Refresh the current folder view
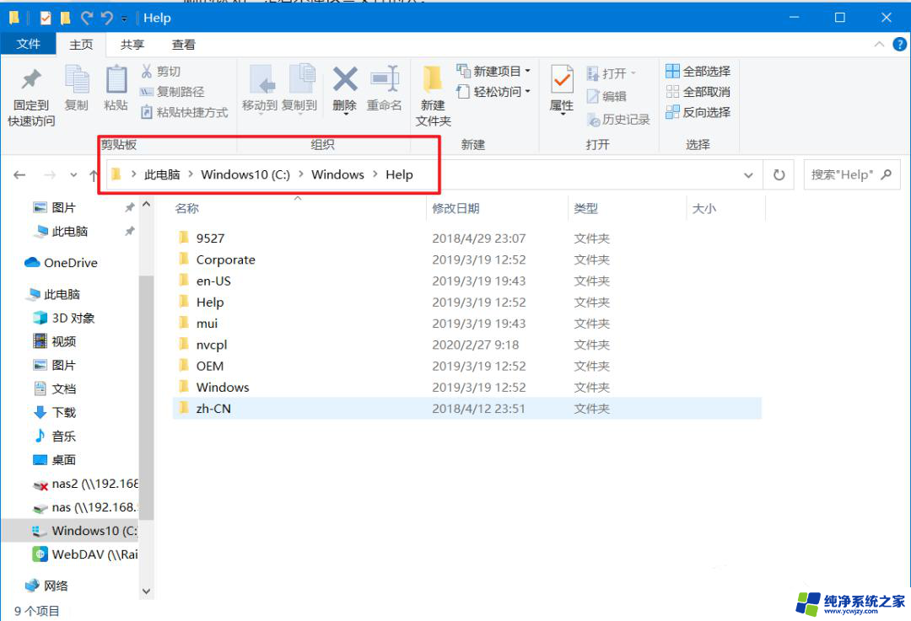Image resolution: width=911 pixels, height=621 pixels. coord(779,175)
